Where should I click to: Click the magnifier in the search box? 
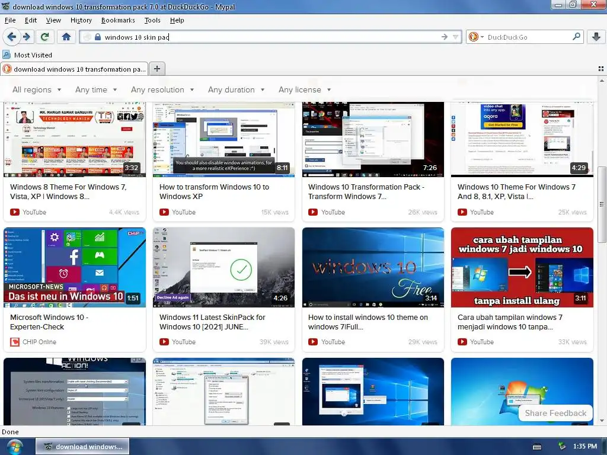[576, 37]
